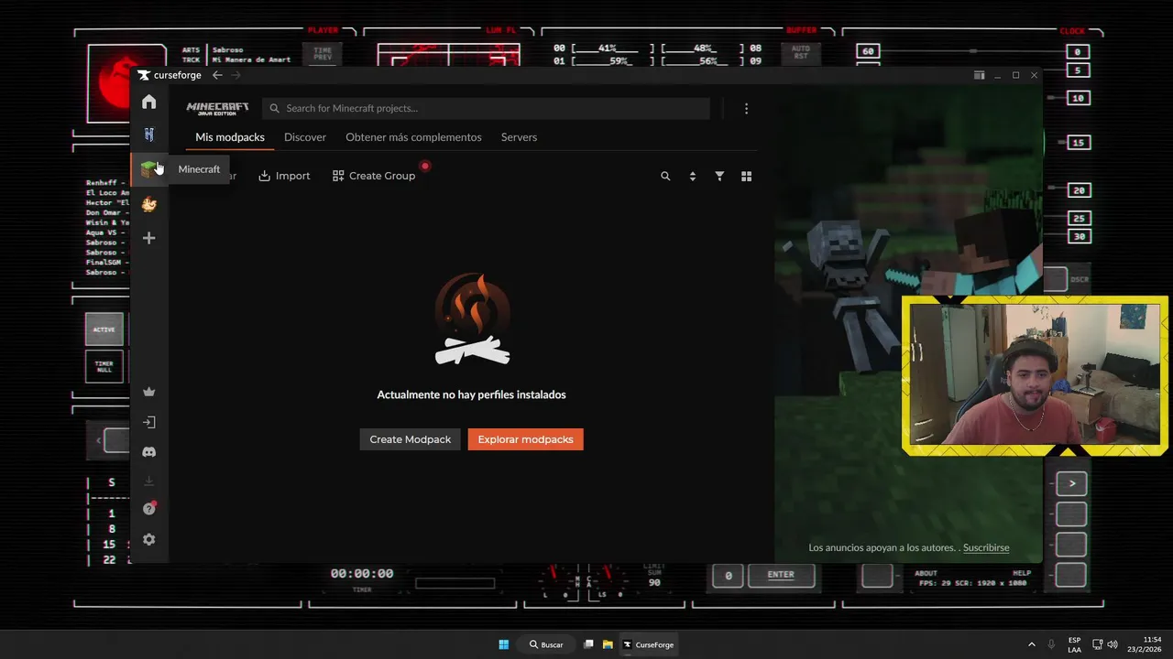Open Obtener más complementos tab
This screenshot has width=1173, height=659.
point(413,137)
